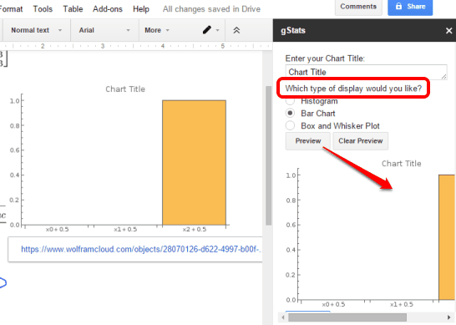Open the editing mode dropdown arrow

pos(217,30)
